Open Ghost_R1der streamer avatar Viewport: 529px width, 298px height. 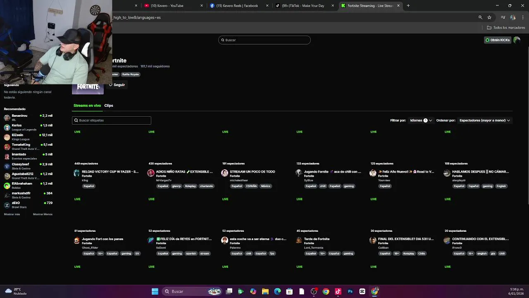(76, 240)
